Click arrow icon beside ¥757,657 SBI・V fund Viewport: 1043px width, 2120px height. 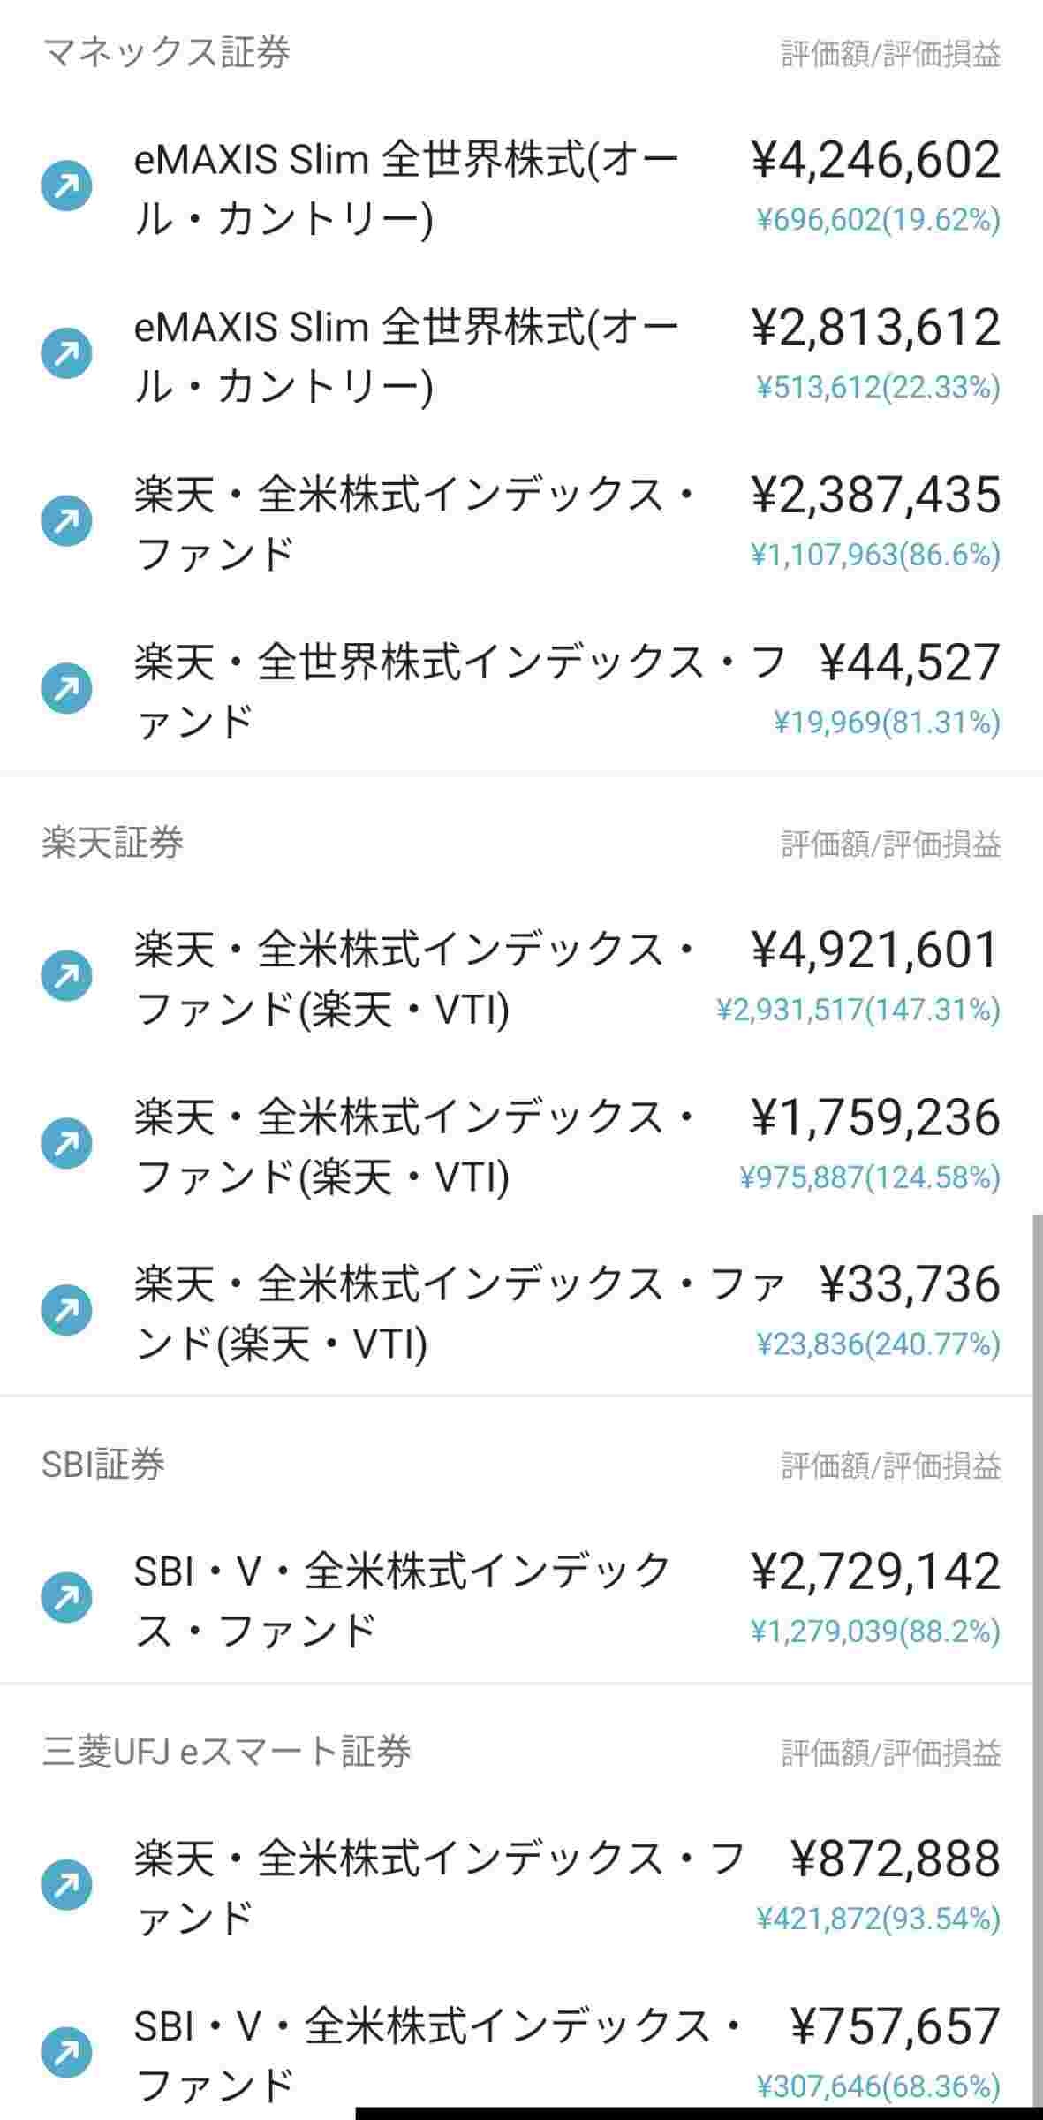(x=67, y=2053)
